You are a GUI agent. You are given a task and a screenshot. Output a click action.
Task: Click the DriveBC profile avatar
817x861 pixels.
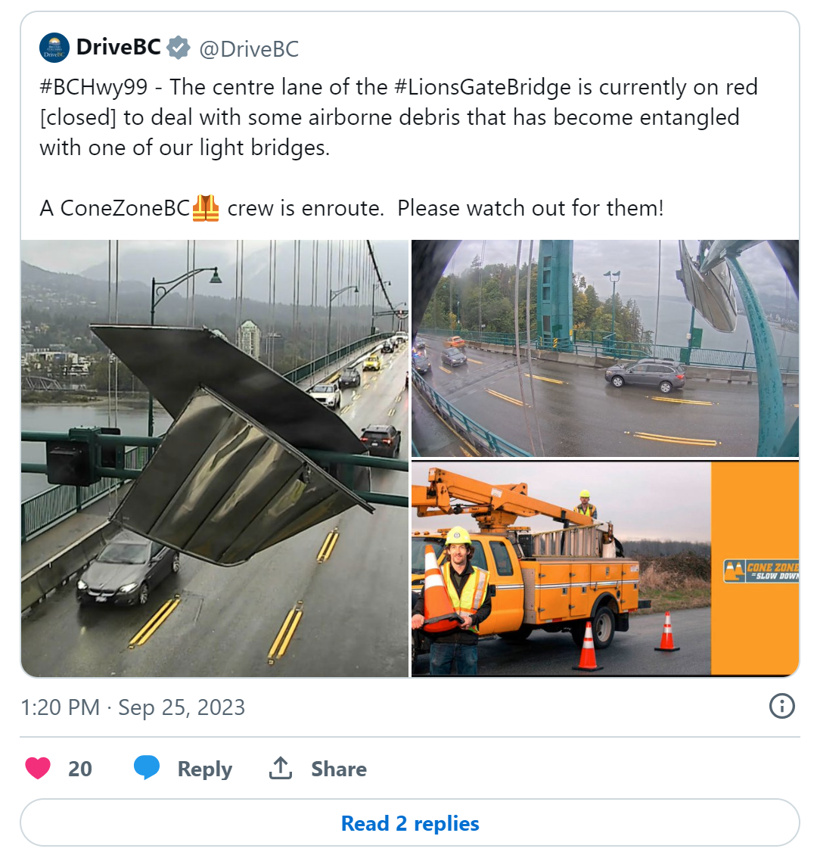click(54, 48)
